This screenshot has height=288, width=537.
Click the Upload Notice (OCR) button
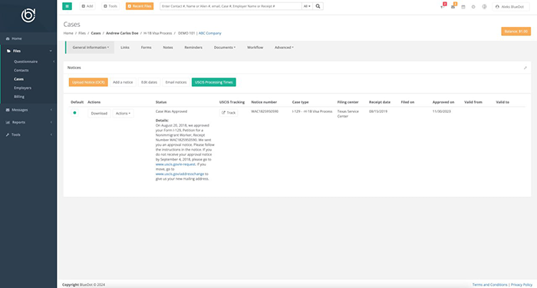(x=88, y=82)
